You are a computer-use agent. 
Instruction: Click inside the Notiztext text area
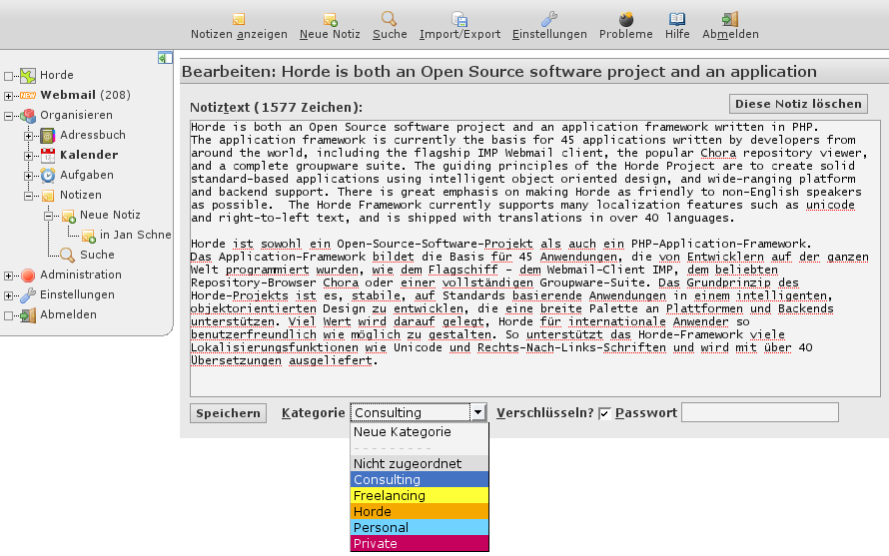coord(535,259)
